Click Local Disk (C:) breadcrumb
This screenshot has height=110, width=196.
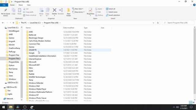(x=35, y=23)
